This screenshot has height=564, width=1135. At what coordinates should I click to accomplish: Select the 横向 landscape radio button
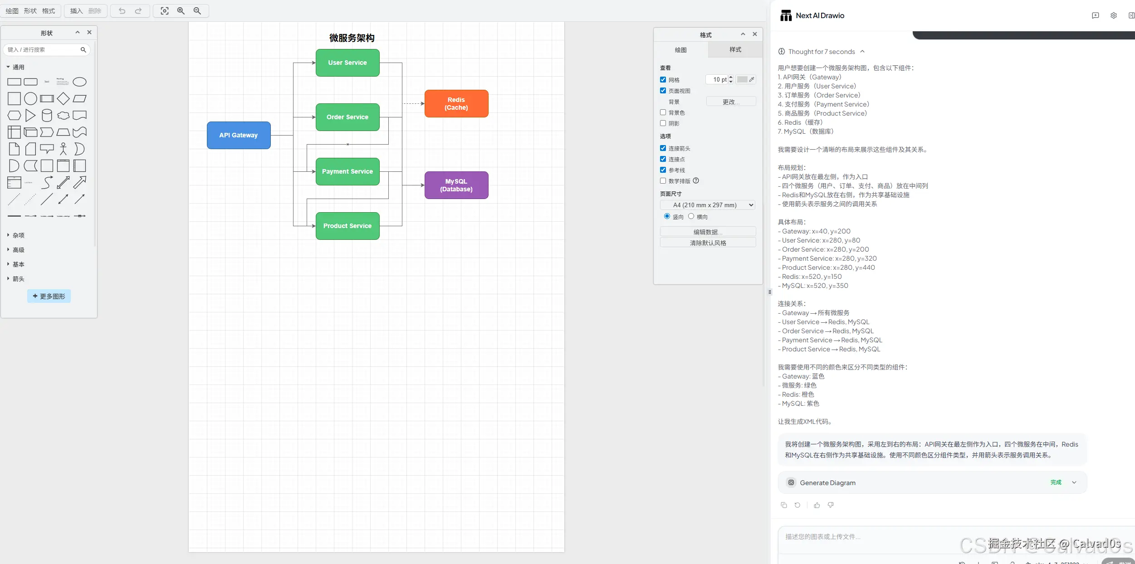(691, 216)
